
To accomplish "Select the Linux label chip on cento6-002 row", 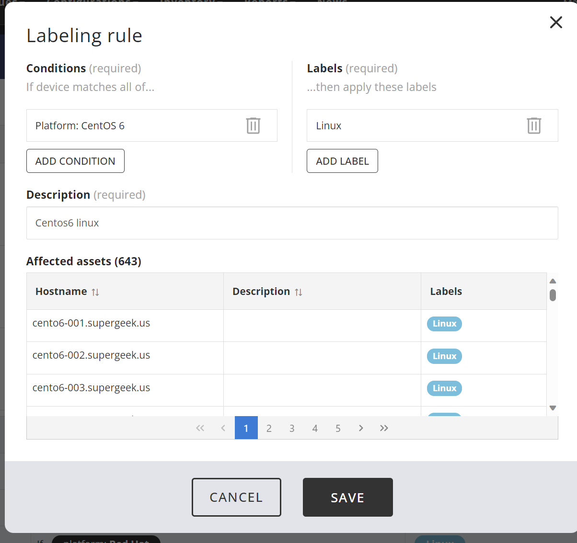I will [444, 356].
